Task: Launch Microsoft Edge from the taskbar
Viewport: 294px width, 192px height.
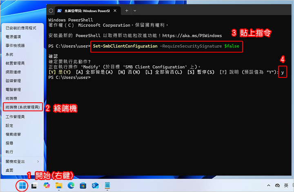Action: pos(71,185)
